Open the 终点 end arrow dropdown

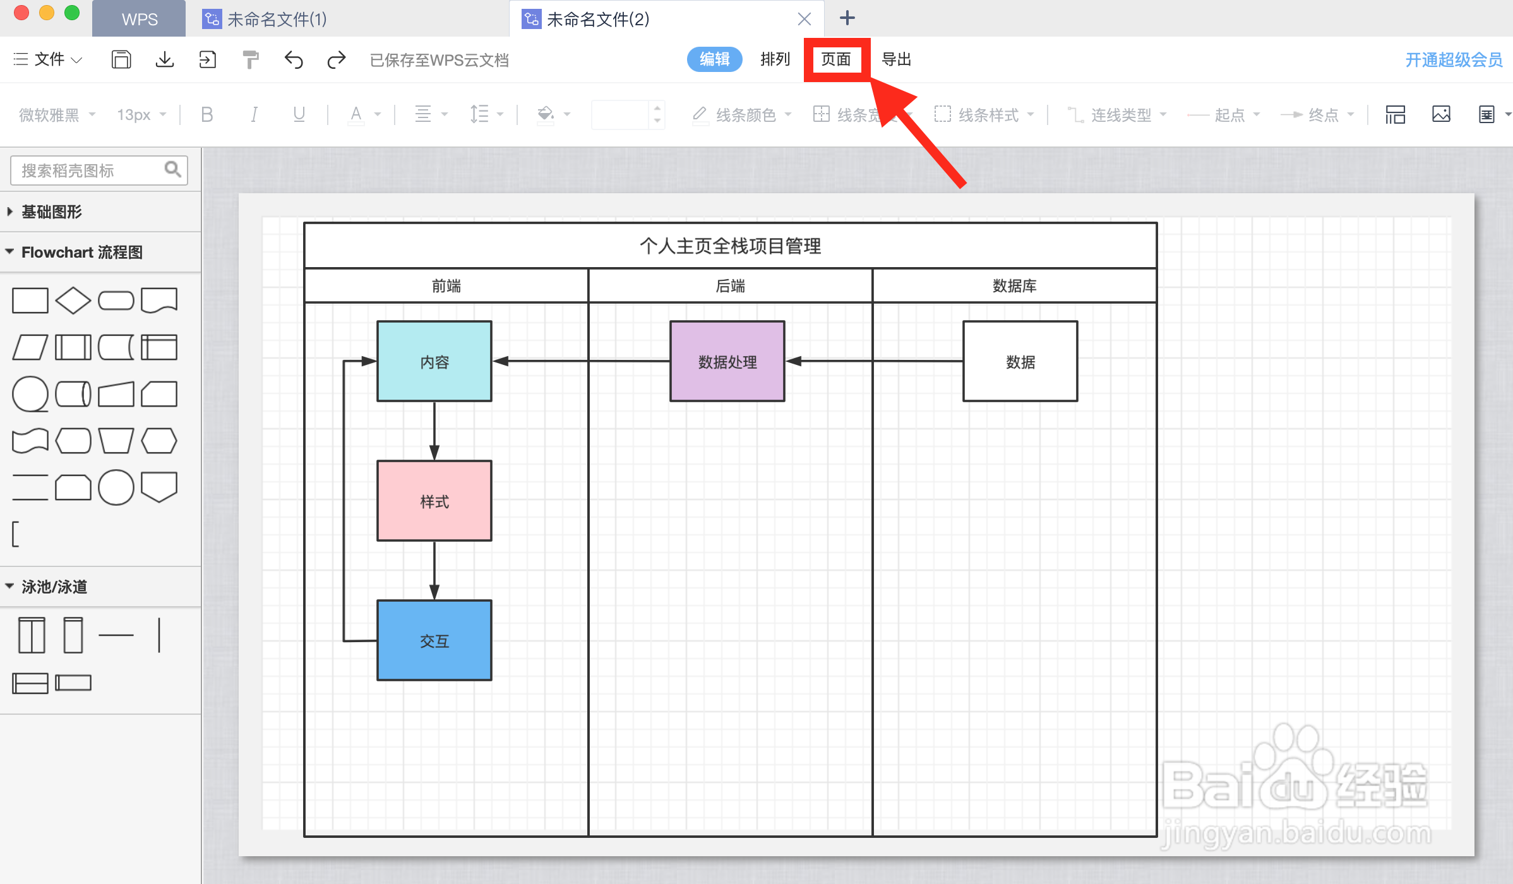(1317, 114)
